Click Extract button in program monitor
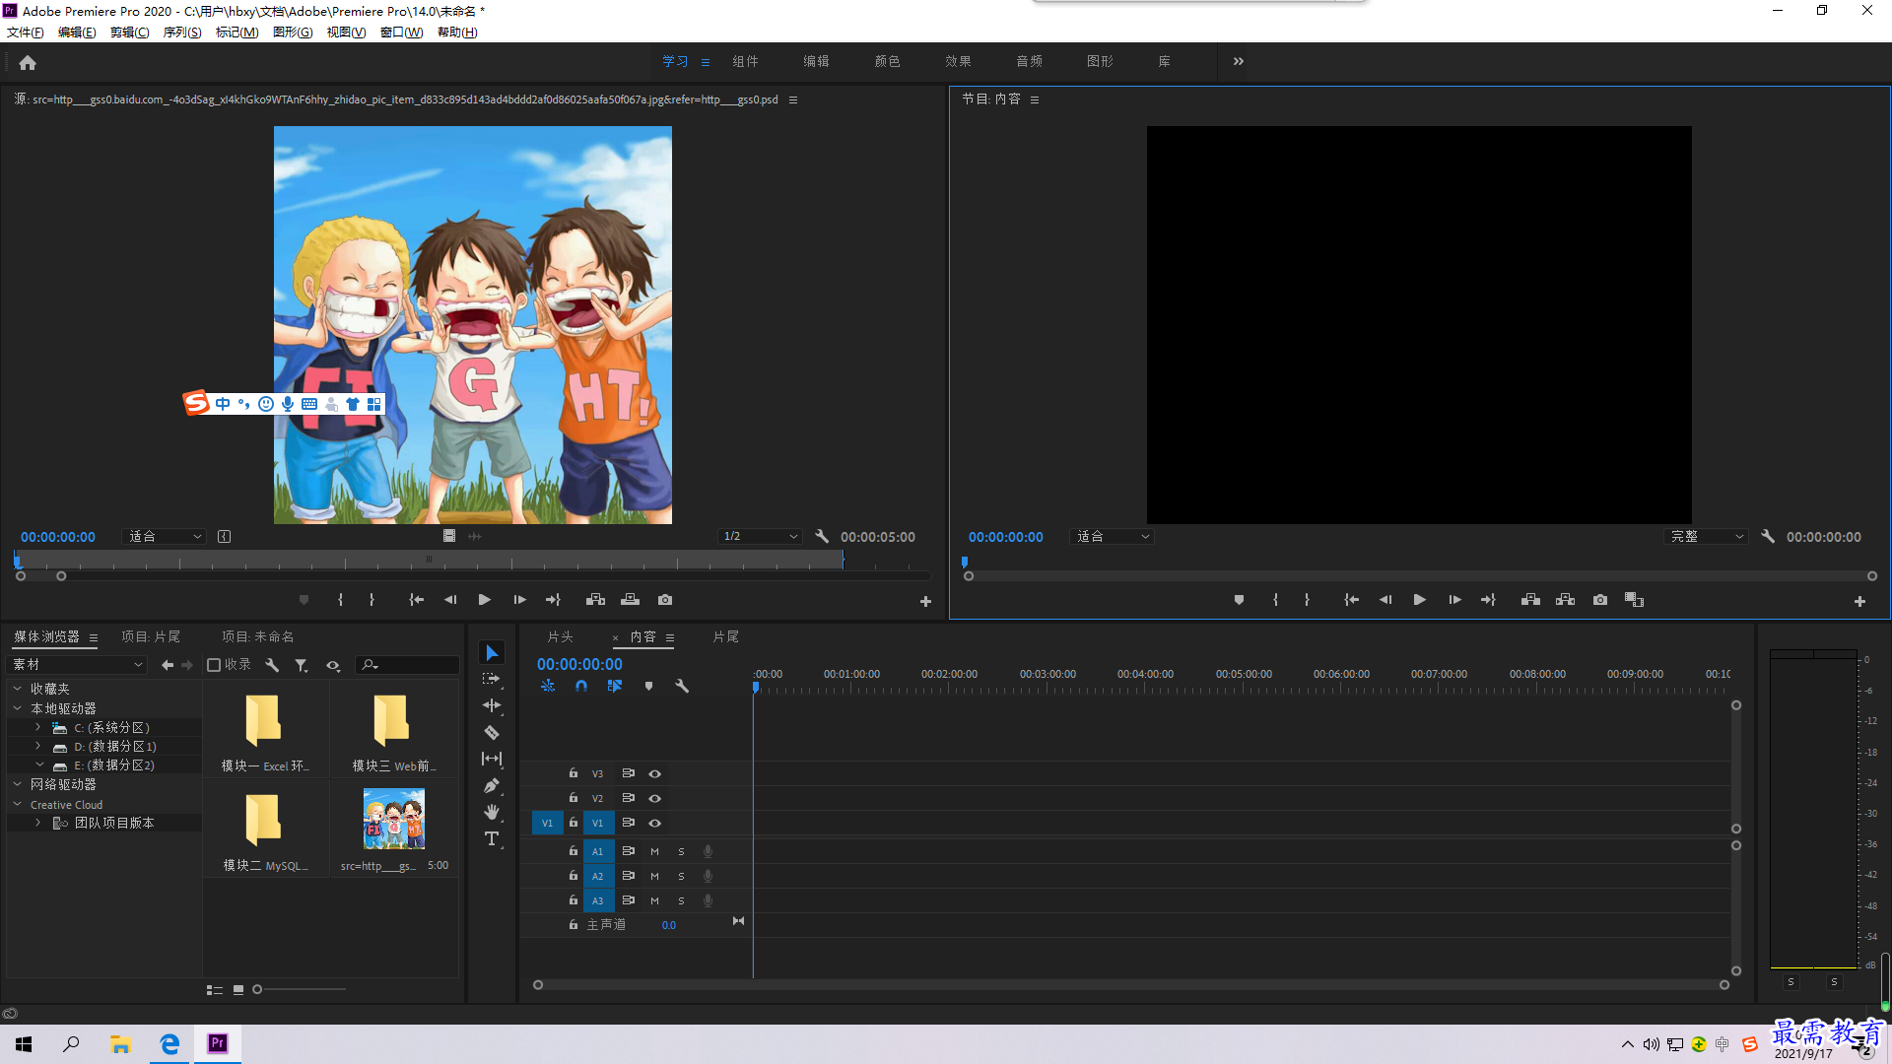This screenshot has width=1892, height=1064. (1566, 600)
